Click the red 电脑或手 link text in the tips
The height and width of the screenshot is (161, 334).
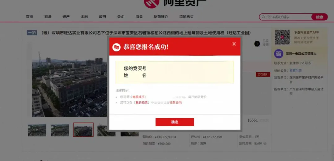point(139,97)
